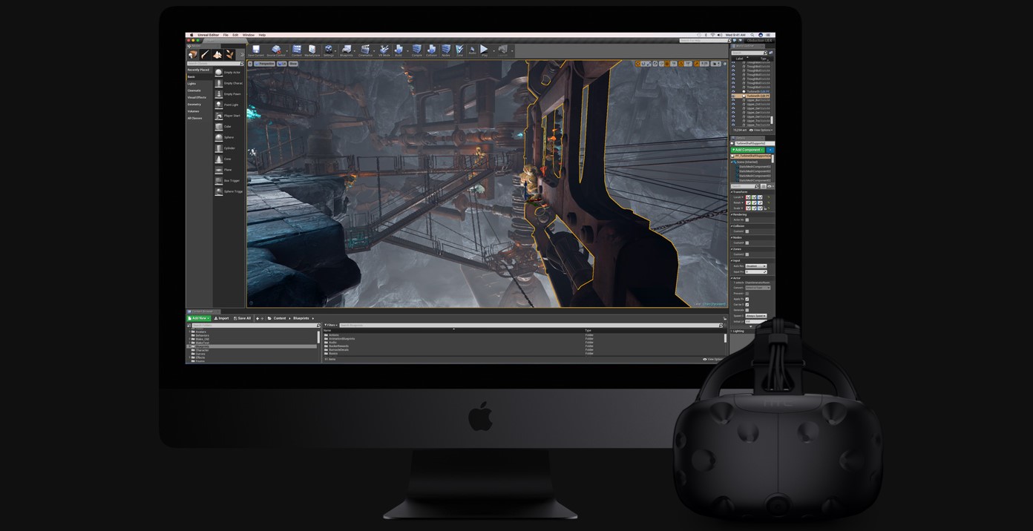Open the Marketplace toolbar icon

pyautogui.click(x=312, y=50)
